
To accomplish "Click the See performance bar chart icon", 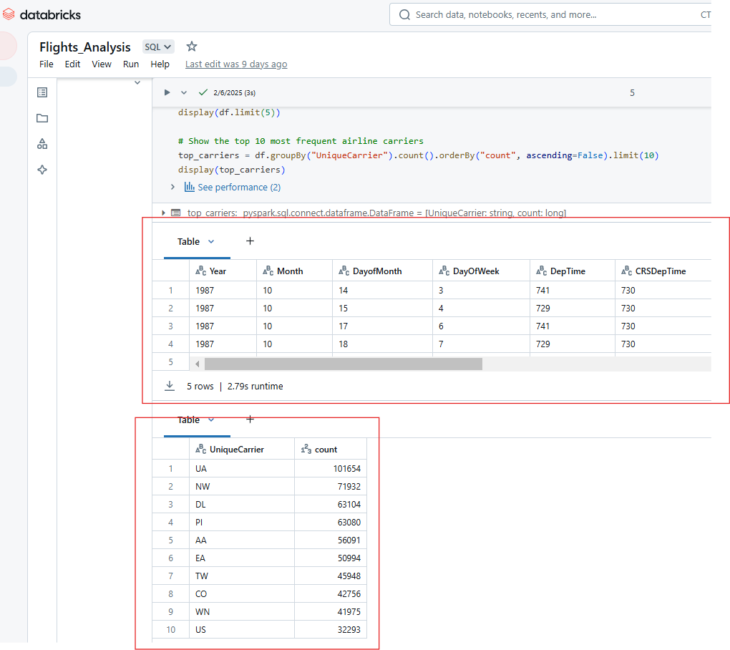I will pyautogui.click(x=190, y=187).
